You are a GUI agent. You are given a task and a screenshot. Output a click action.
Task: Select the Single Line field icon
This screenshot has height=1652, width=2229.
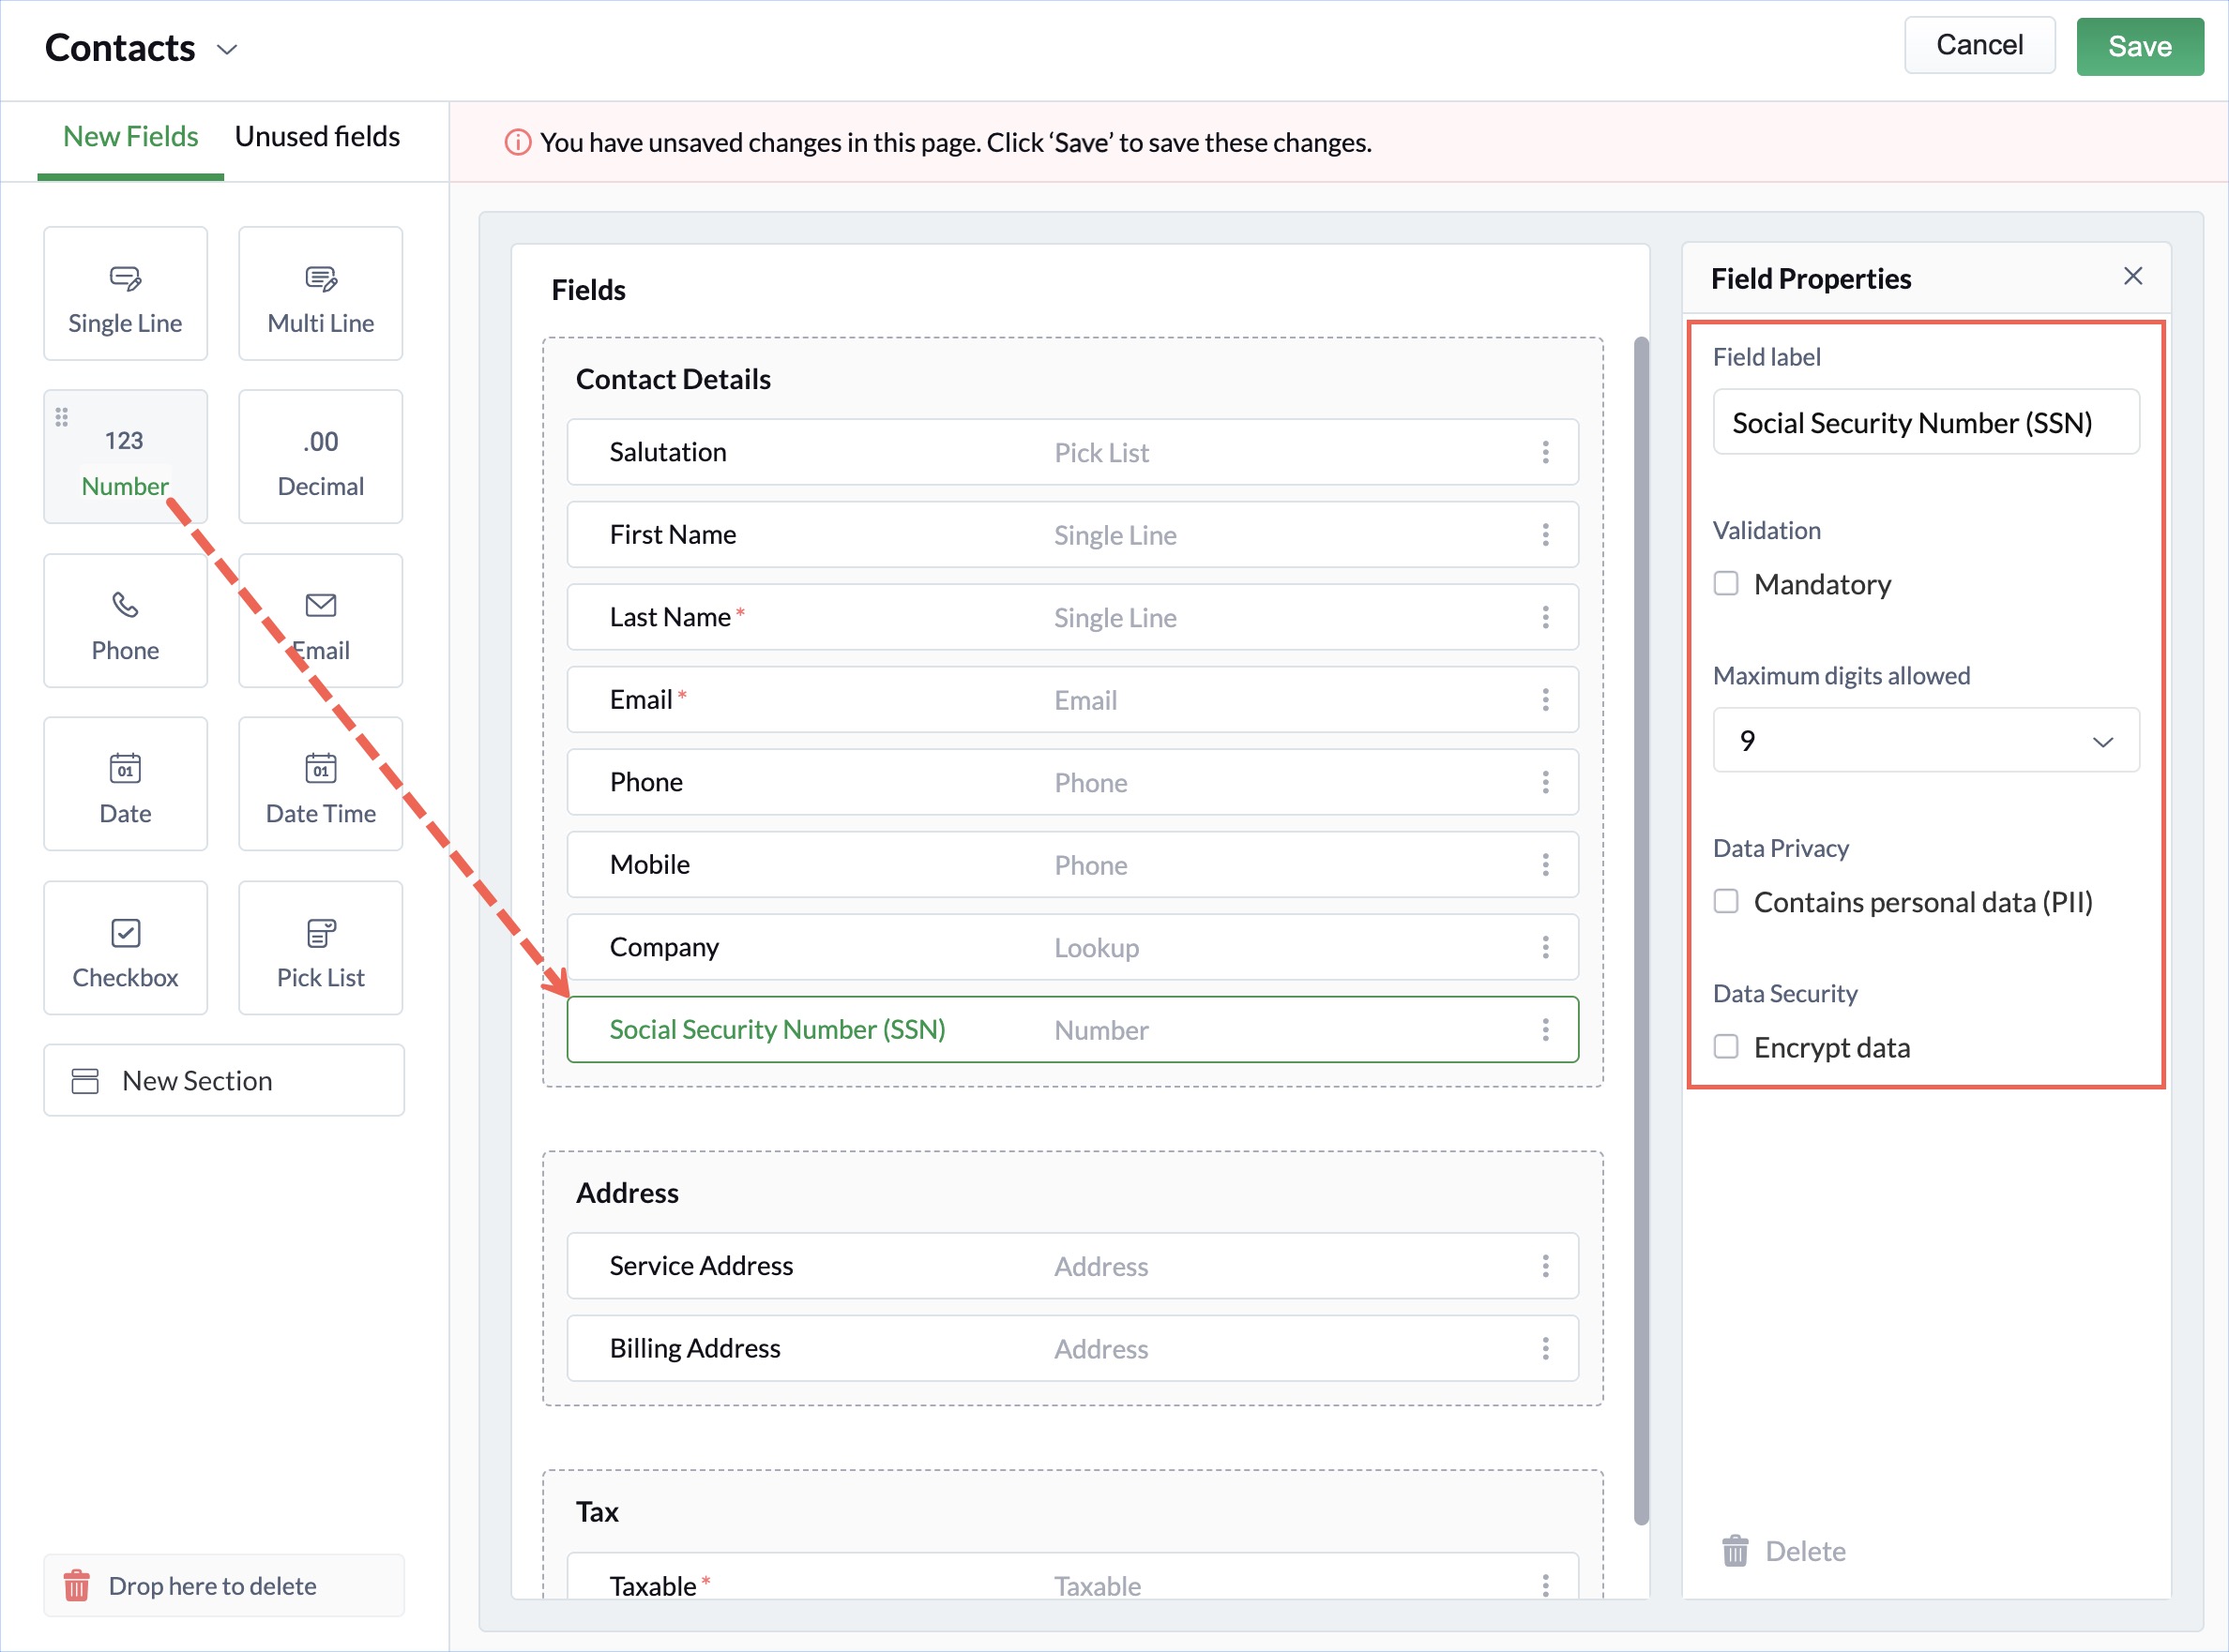[x=125, y=279]
